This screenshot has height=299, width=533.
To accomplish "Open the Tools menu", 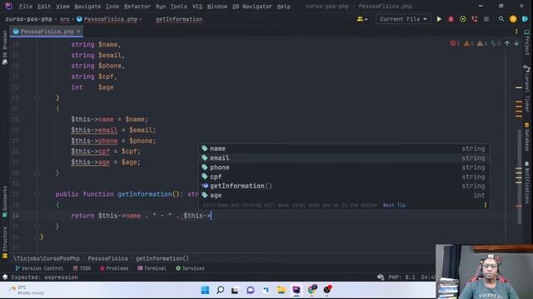I will [x=178, y=6].
